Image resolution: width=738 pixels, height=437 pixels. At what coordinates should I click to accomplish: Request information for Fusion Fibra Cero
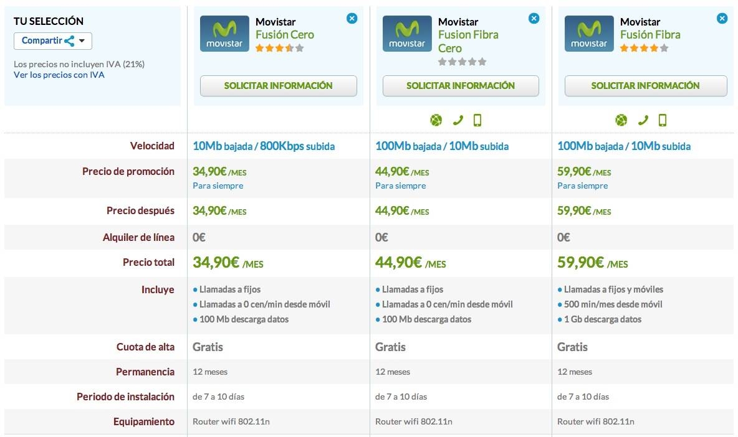pyautogui.click(x=460, y=86)
